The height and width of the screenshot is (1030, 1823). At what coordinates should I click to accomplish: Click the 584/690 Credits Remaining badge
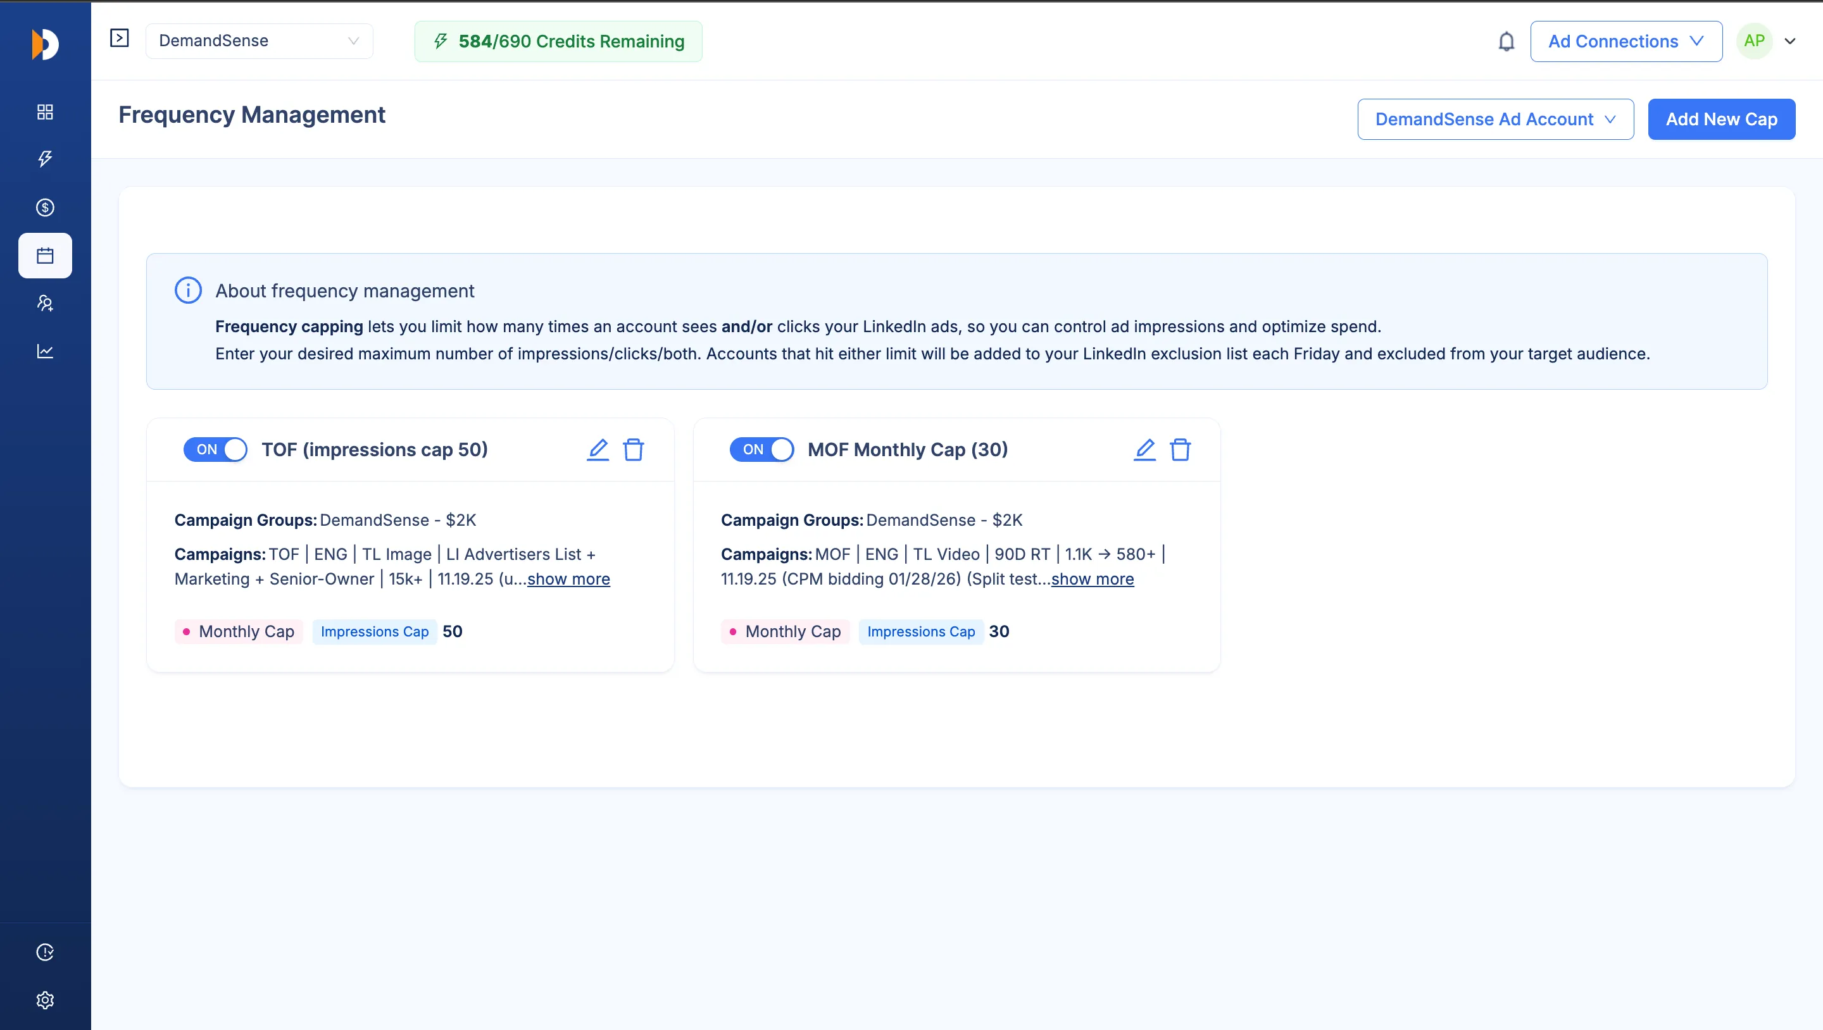coord(558,42)
